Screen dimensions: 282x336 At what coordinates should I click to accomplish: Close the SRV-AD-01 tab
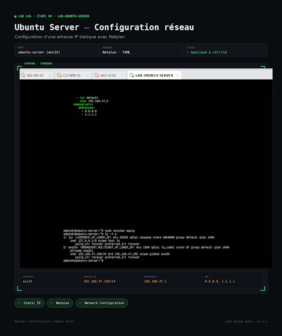click(50, 75)
